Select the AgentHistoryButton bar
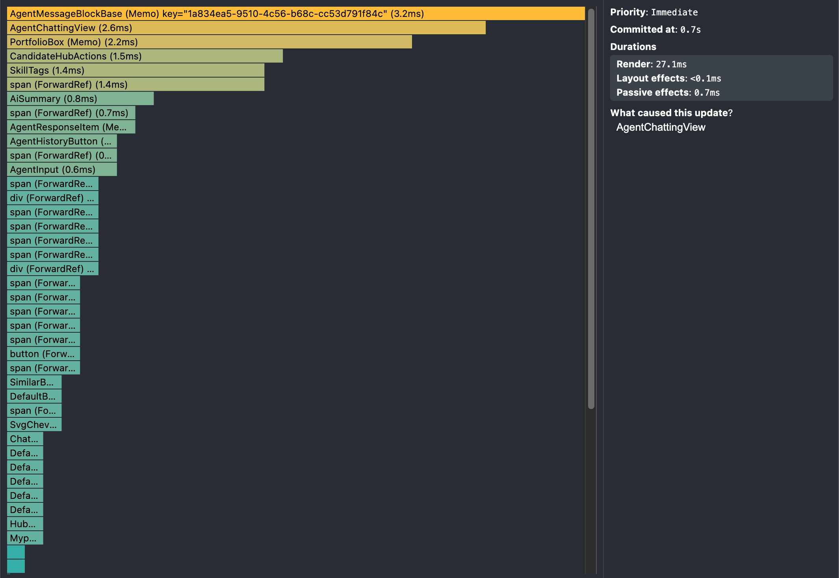 (62, 141)
